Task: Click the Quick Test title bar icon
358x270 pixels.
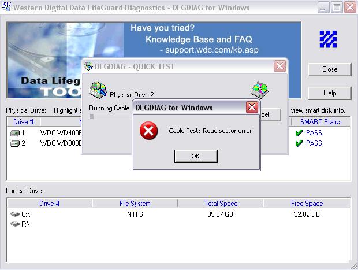Action: 88,66
